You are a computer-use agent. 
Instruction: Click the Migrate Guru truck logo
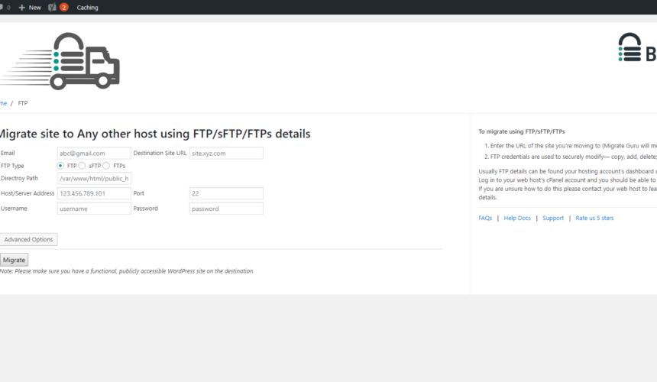[x=60, y=61]
